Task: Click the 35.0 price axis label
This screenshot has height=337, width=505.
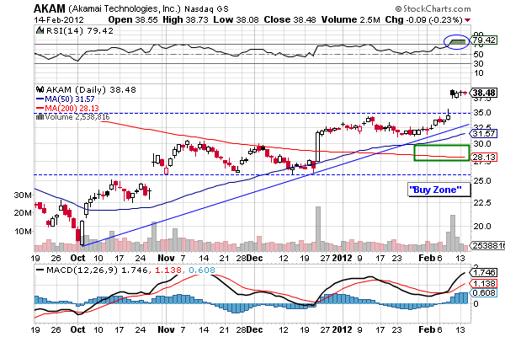Action: pos(482,113)
